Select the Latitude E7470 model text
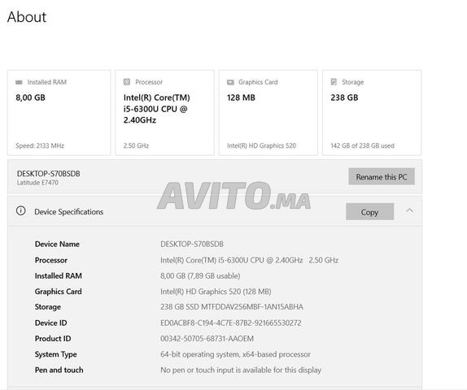The image size is (467, 390). [x=37, y=183]
